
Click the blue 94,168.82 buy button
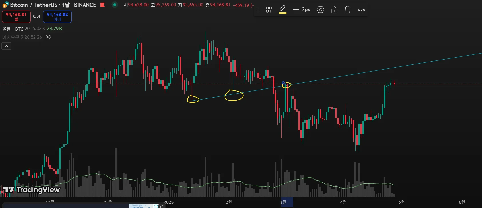tap(57, 17)
